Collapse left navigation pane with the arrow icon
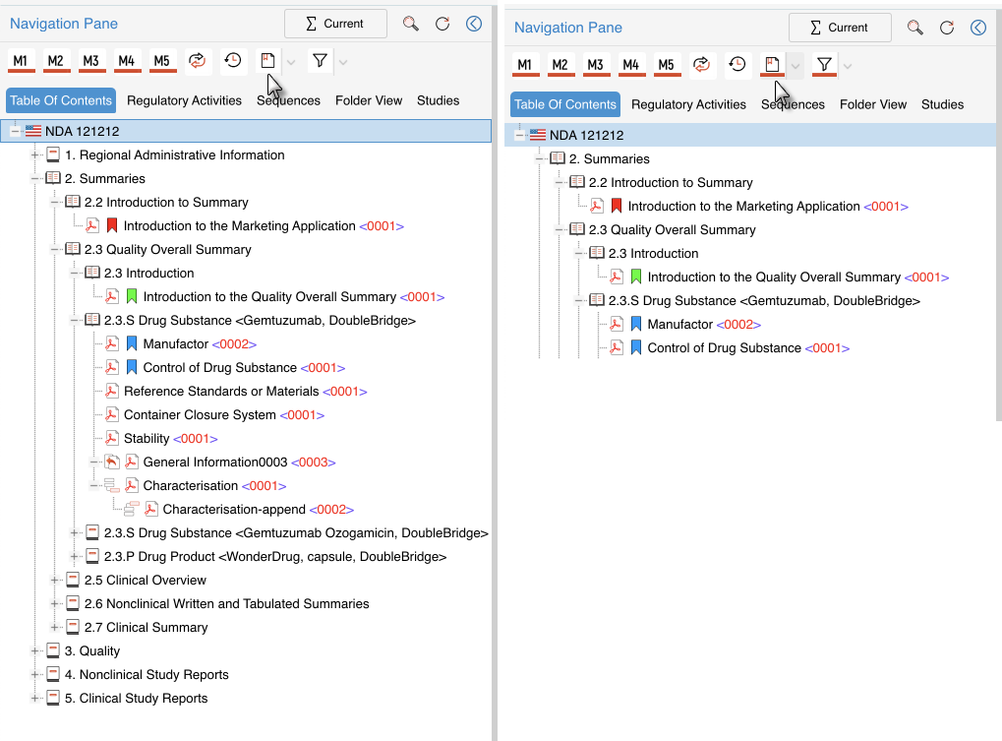The image size is (1002, 741). pos(474,24)
